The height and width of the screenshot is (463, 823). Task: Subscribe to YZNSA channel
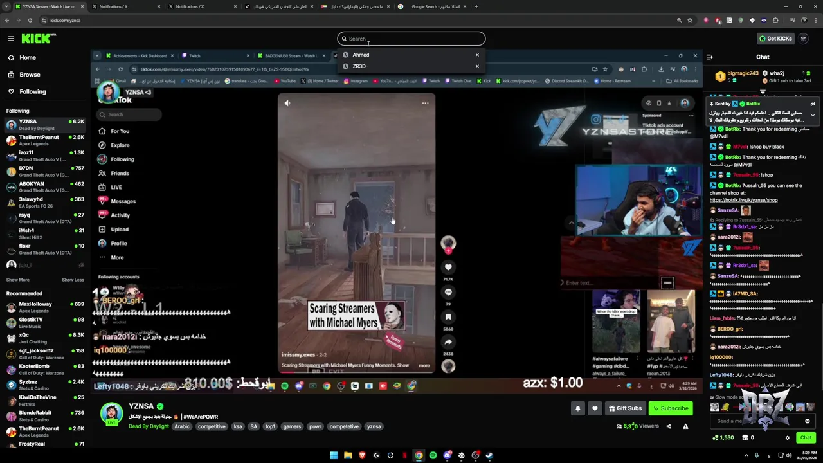pos(670,408)
